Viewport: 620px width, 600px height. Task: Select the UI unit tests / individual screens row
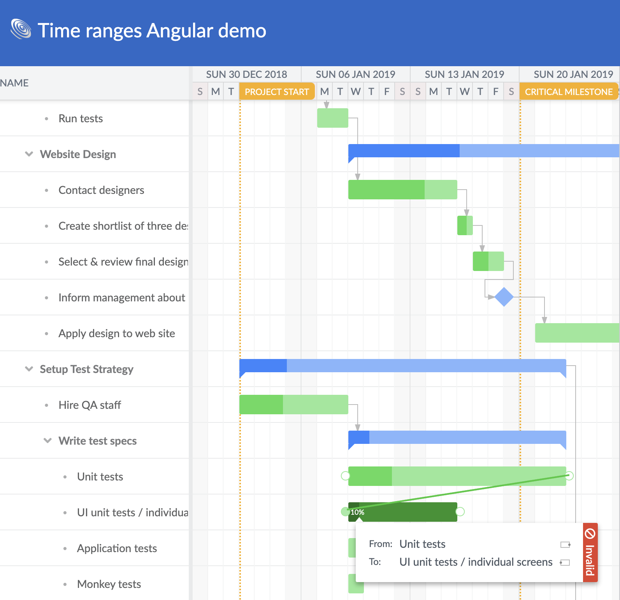94,512
